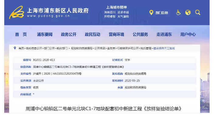
Task: Open the accessibility wheelchair icon
Action: 178,12
